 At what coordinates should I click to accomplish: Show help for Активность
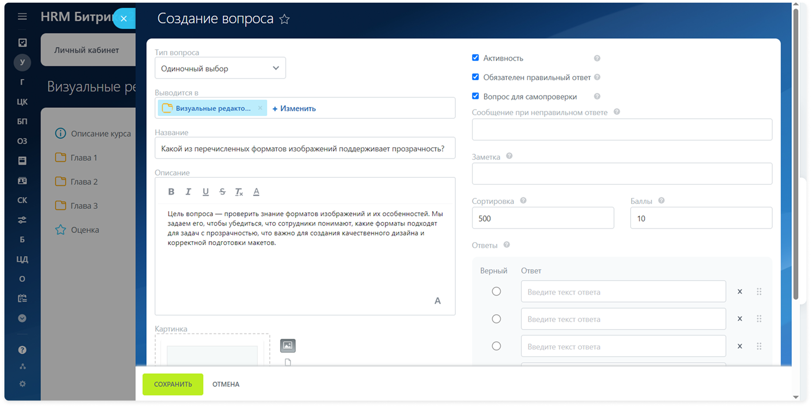[597, 58]
